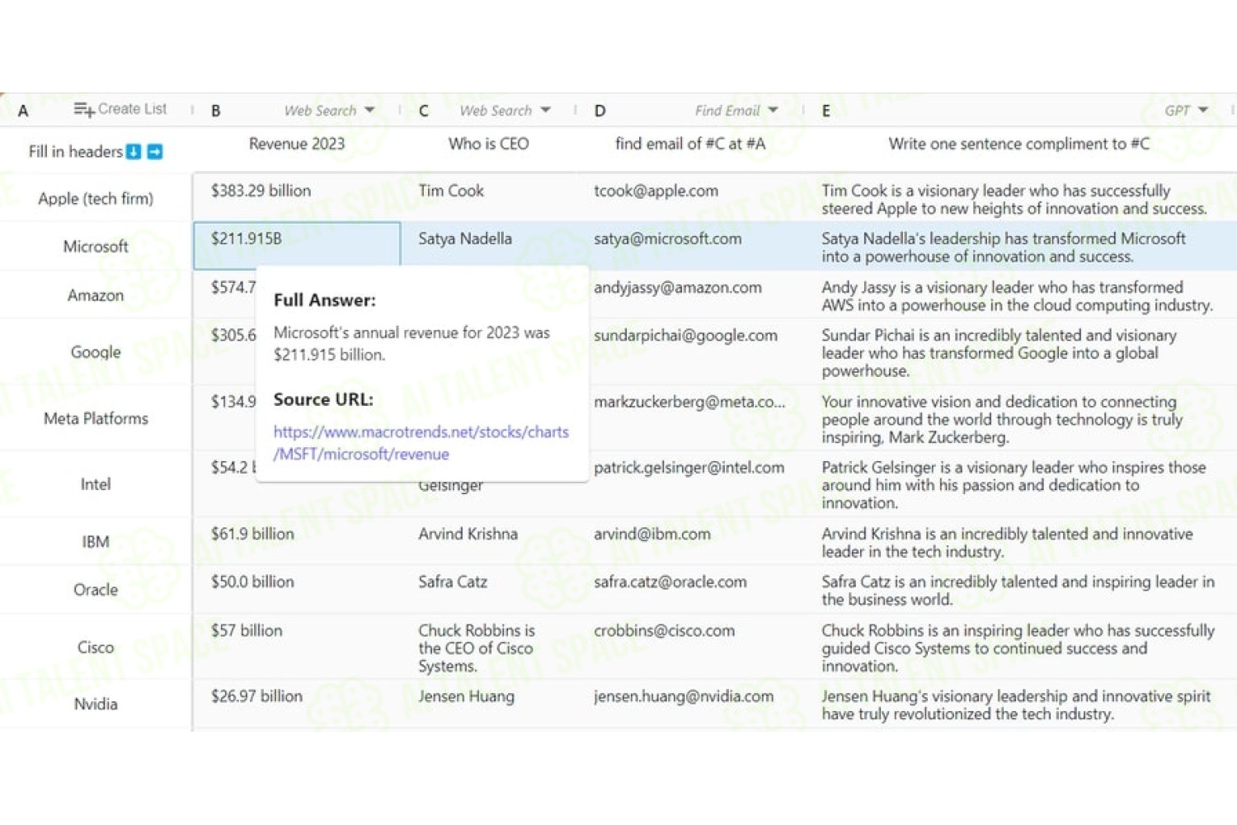Image resolution: width=1237 pixels, height=825 pixels.
Task: Click the Andy Jassy compliment cell
Action: (x=1021, y=295)
